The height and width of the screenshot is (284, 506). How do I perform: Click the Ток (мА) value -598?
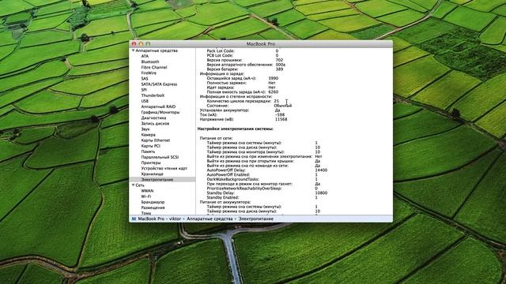pyautogui.click(x=280, y=114)
